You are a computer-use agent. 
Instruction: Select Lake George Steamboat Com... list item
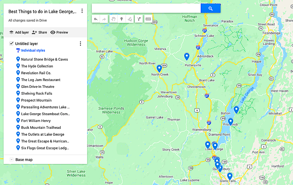[45, 114]
